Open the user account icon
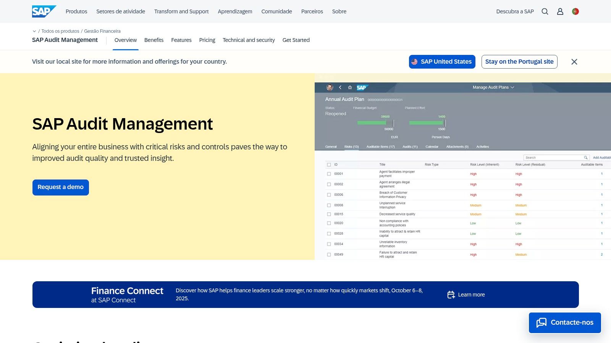Viewport: 611px width, 343px height. (x=560, y=11)
